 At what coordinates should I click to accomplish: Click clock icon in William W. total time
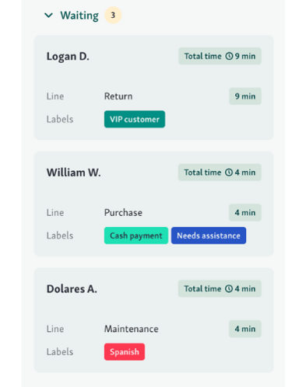coord(229,173)
